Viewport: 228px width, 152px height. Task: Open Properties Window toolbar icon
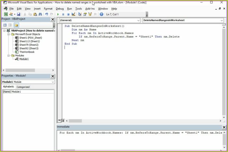[85, 14]
